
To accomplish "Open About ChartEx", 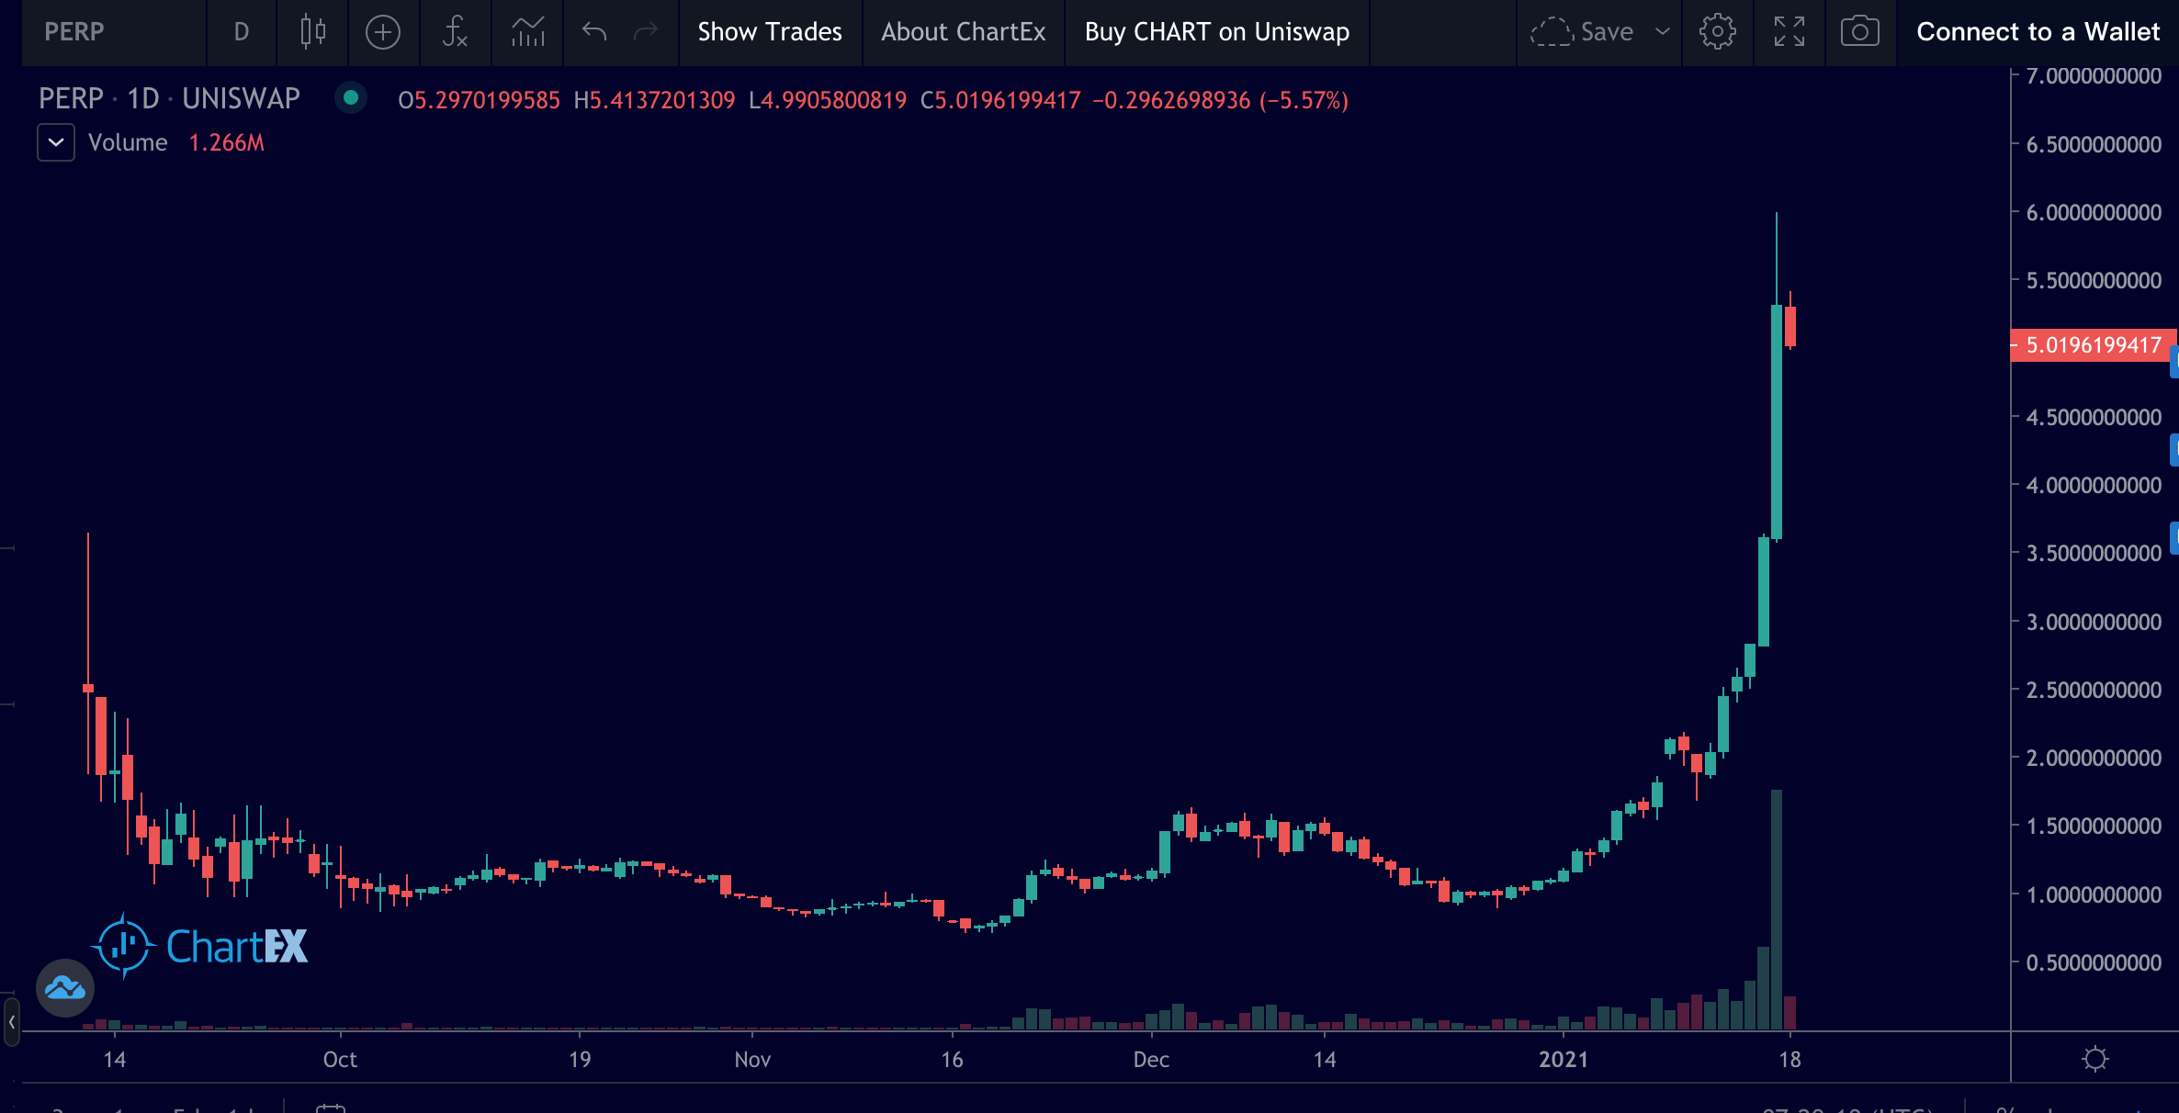I will (x=963, y=32).
